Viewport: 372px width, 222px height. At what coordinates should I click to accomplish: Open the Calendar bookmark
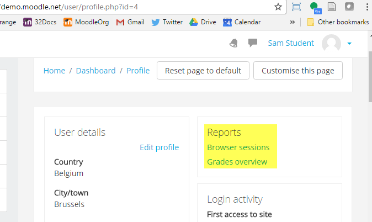[x=242, y=22]
